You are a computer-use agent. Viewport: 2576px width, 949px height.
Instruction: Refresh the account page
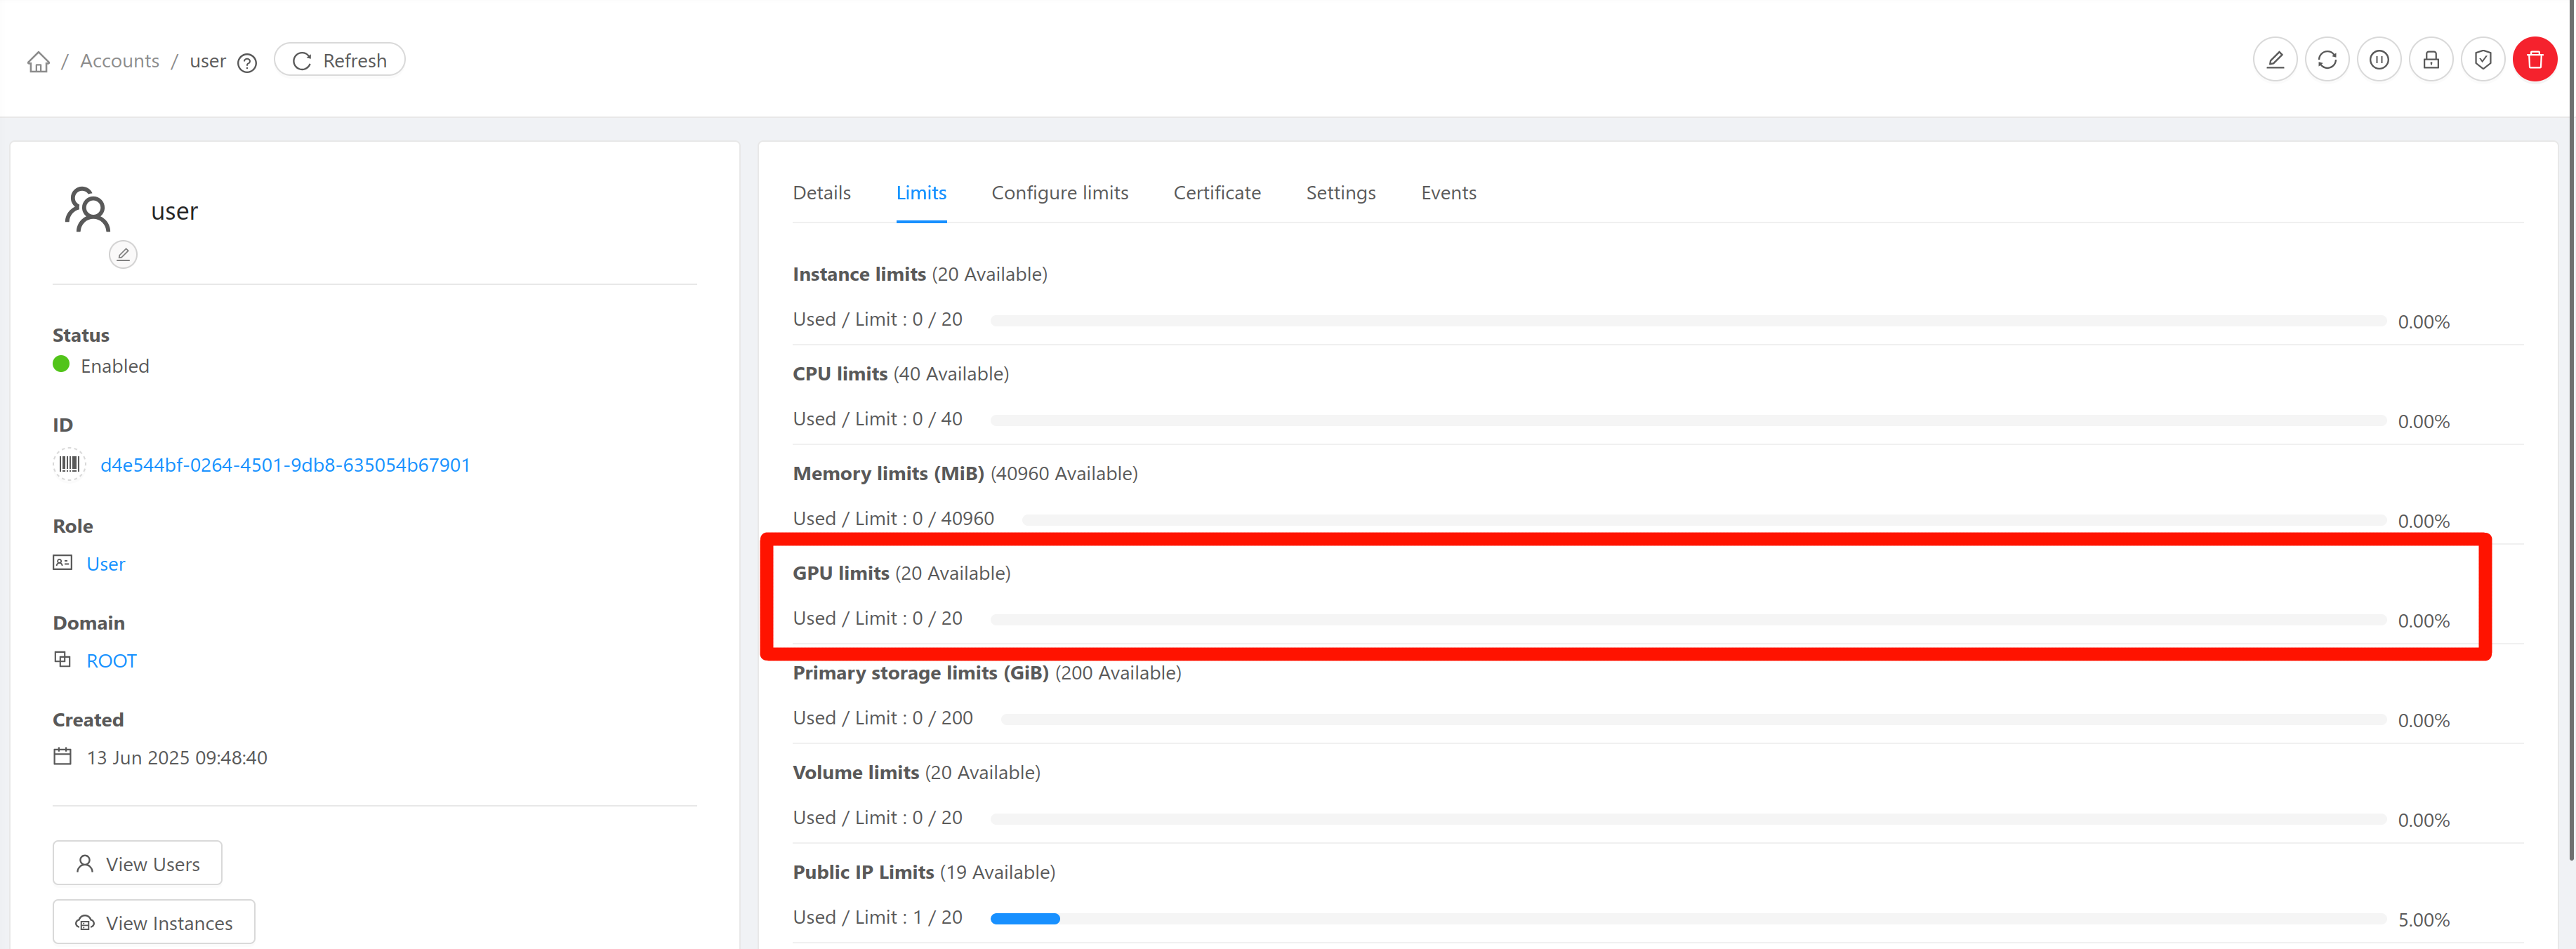tap(339, 60)
